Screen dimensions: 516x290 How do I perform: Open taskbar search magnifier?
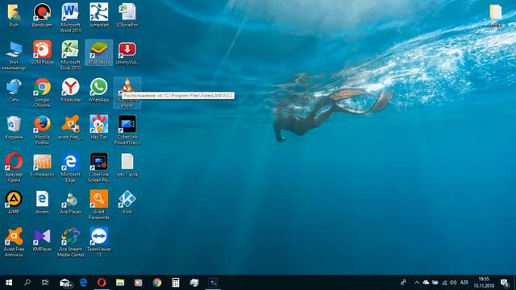coord(27,283)
